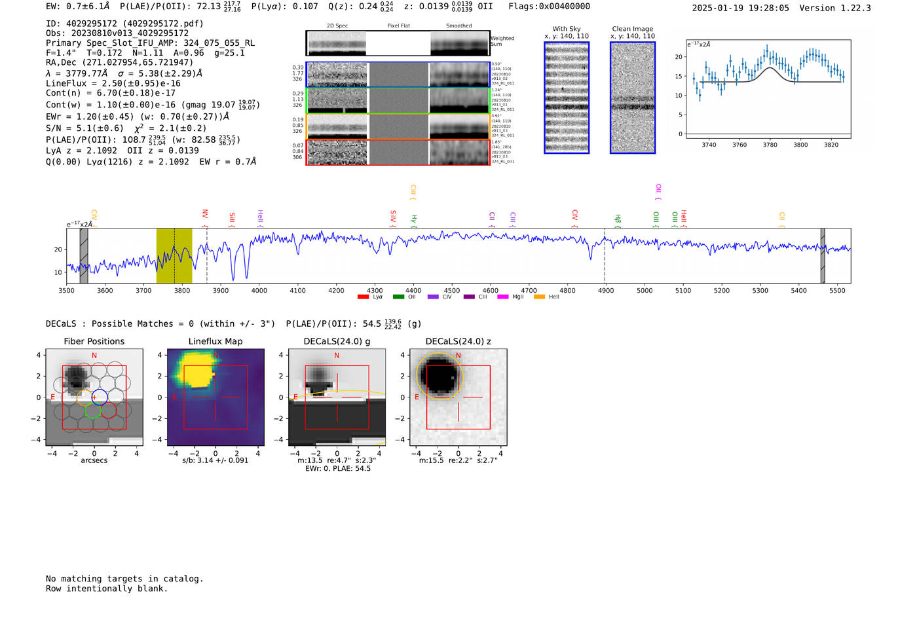This screenshot has height=624, width=917.
Task: Select the red-bordered fiber spectrum row
Action: 398,153
